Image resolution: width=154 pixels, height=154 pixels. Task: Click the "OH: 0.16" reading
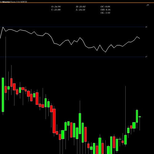pyautogui.click(x=105, y=10)
